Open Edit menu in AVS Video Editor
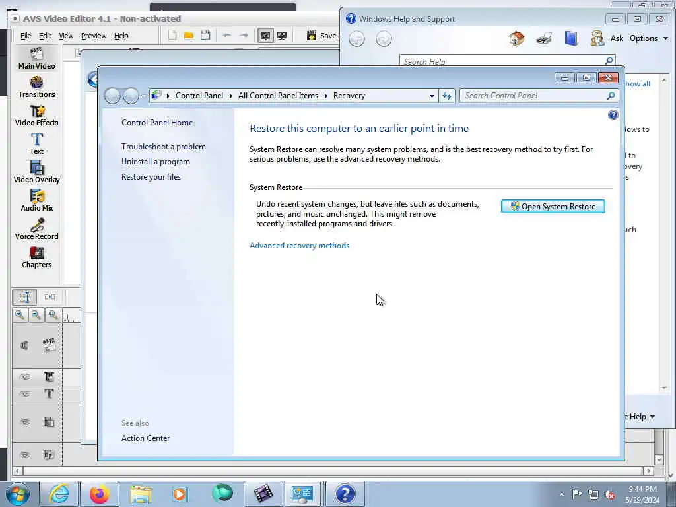 point(45,36)
